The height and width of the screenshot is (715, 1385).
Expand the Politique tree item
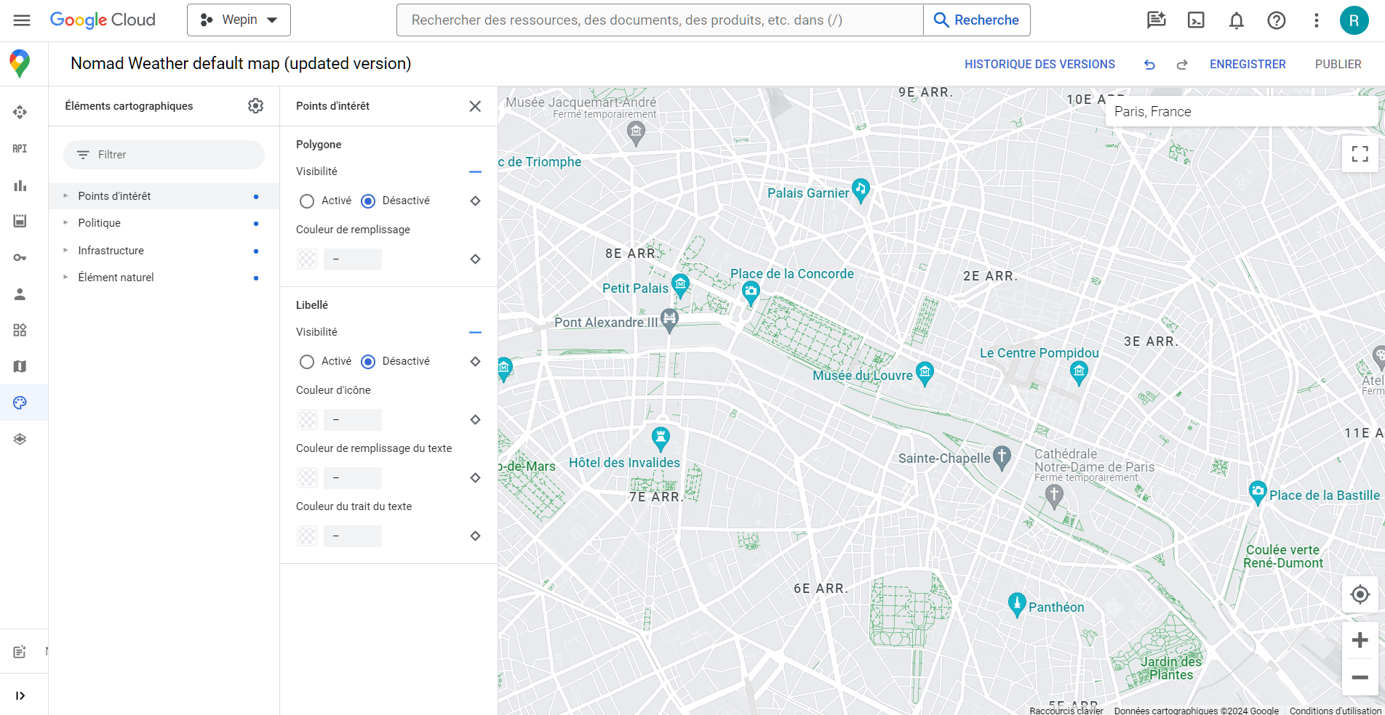pos(65,223)
